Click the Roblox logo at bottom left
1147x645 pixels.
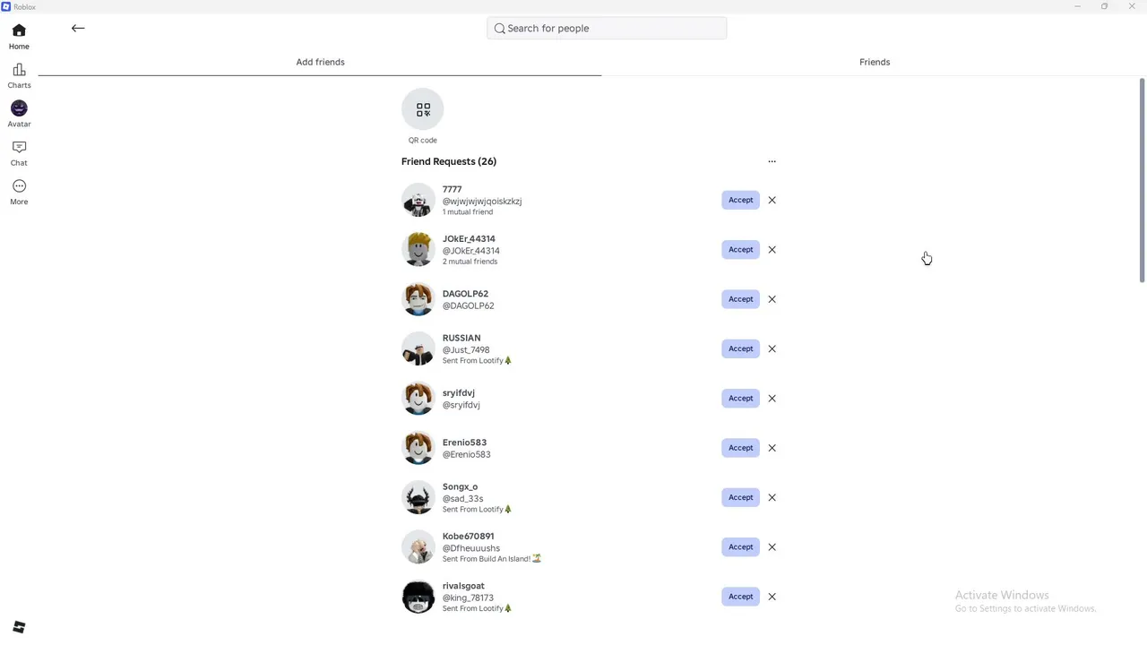[19, 627]
